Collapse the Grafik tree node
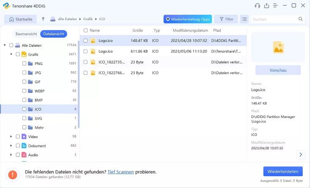This screenshot has width=310, height=188. (x=11, y=54)
